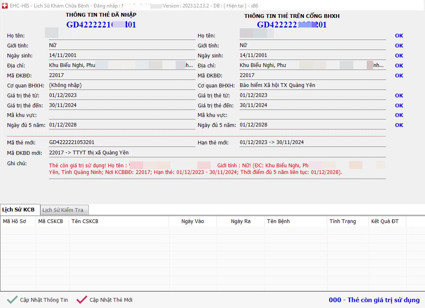Sort the table by Ngày Ra column
425x308 pixels.
(241, 221)
